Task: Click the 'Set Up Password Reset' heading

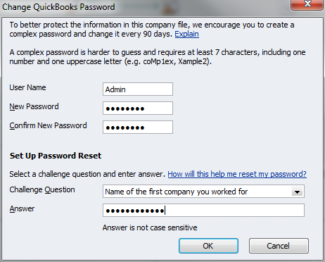Action: (x=56, y=156)
